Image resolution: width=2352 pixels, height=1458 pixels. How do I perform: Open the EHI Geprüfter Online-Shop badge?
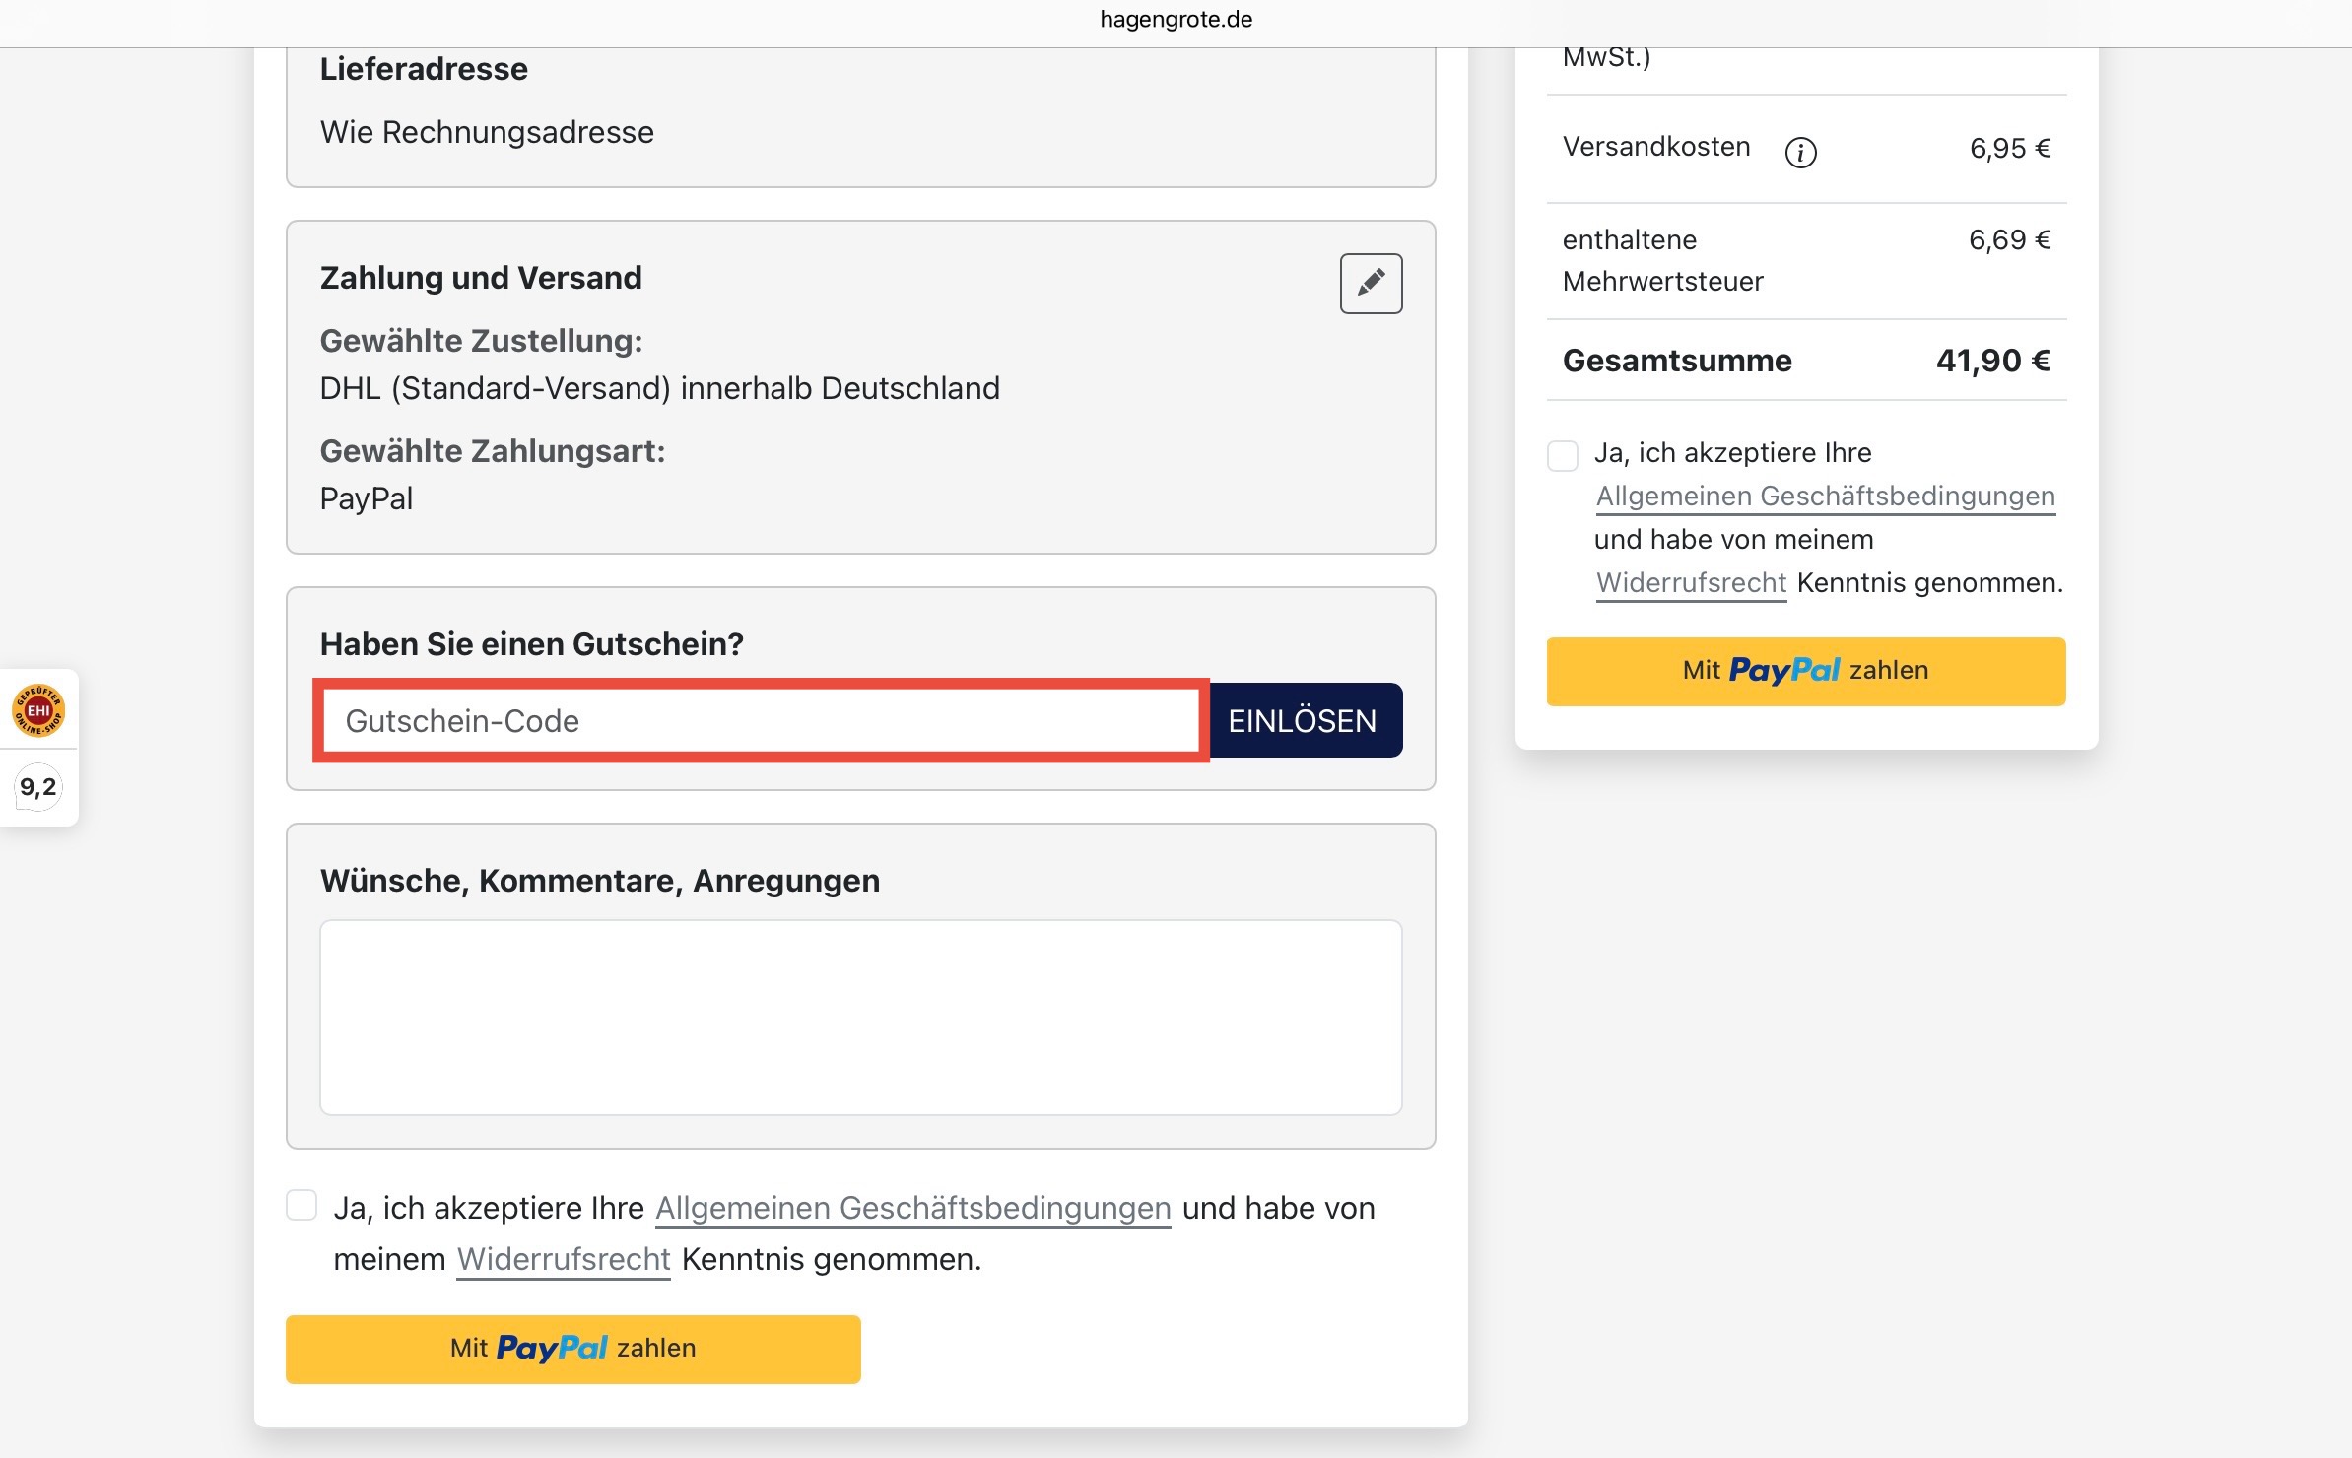(38, 710)
